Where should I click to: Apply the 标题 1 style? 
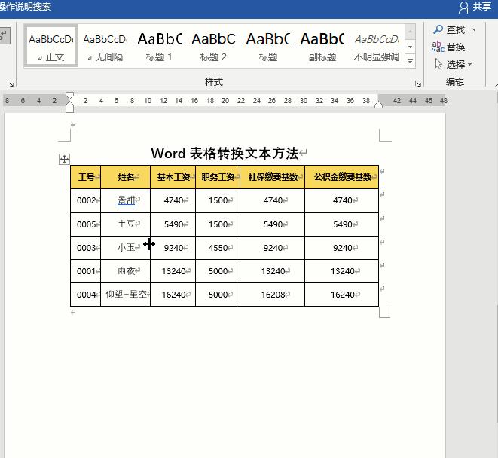tap(160, 46)
